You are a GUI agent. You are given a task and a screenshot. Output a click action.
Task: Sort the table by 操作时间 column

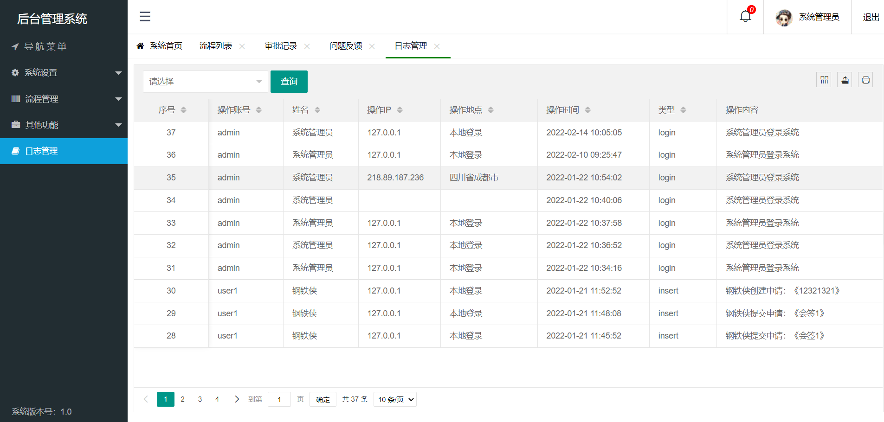587,110
